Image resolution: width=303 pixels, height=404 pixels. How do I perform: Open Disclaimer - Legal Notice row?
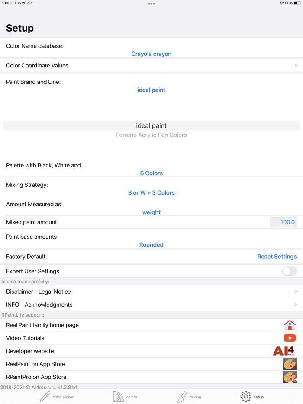(151, 292)
